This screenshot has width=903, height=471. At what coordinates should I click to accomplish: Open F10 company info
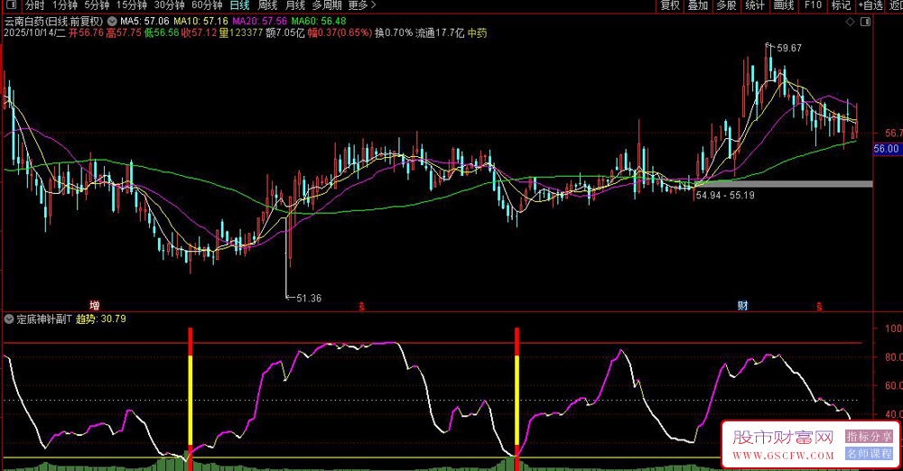coord(814,5)
